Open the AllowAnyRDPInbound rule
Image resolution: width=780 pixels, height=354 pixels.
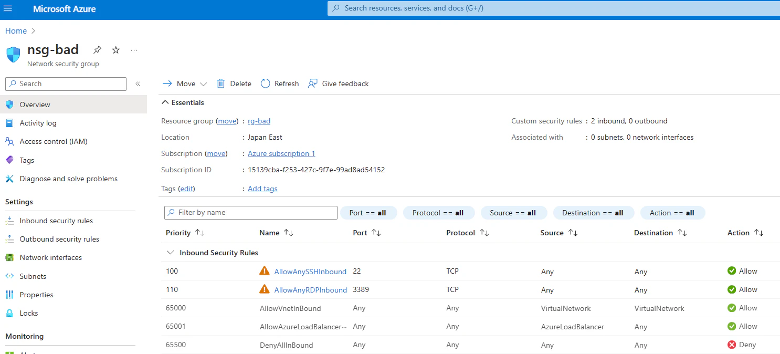tap(311, 290)
